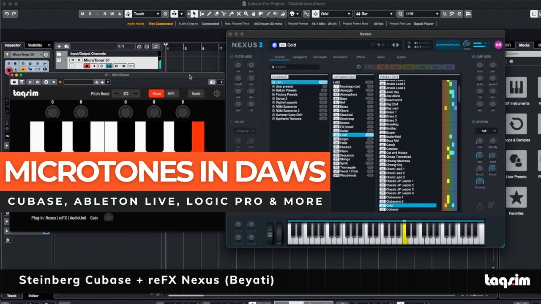541x304 pixels.
Task: Open the layers tab in Nexus
Action: pyautogui.click(x=381, y=57)
